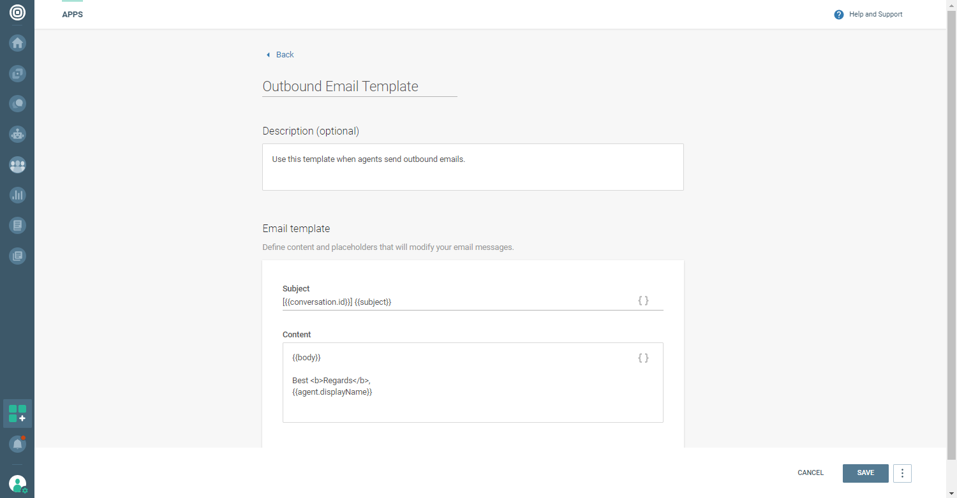This screenshot has width=957, height=498.
Task: Insert placeholder via Content braces icon
Action: pyautogui.click(x=643, y=358)
